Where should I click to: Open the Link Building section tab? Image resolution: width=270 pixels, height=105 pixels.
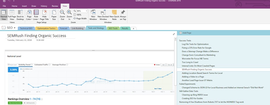77,28
